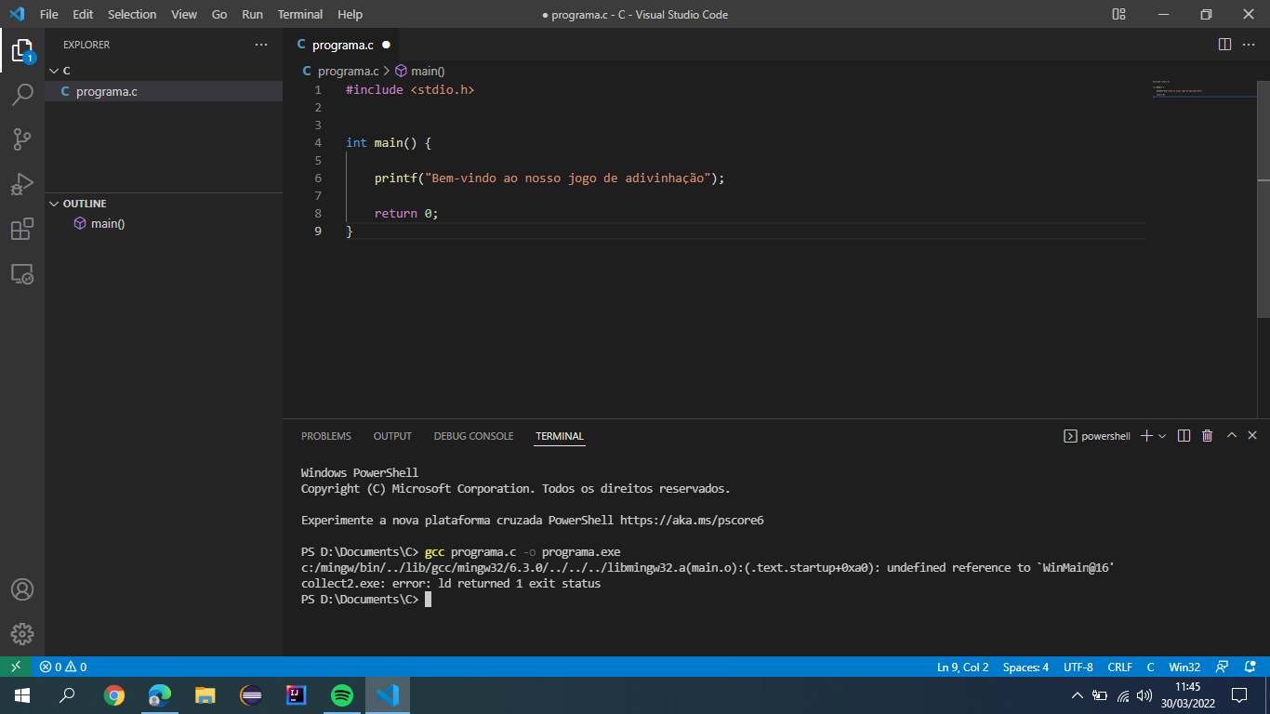Switch to the TERMINAL tab
This screenshot has width=1270, height=714.
[x=560, y=436]
